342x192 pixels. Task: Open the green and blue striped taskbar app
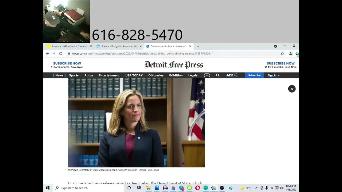[x=214, y=188]
